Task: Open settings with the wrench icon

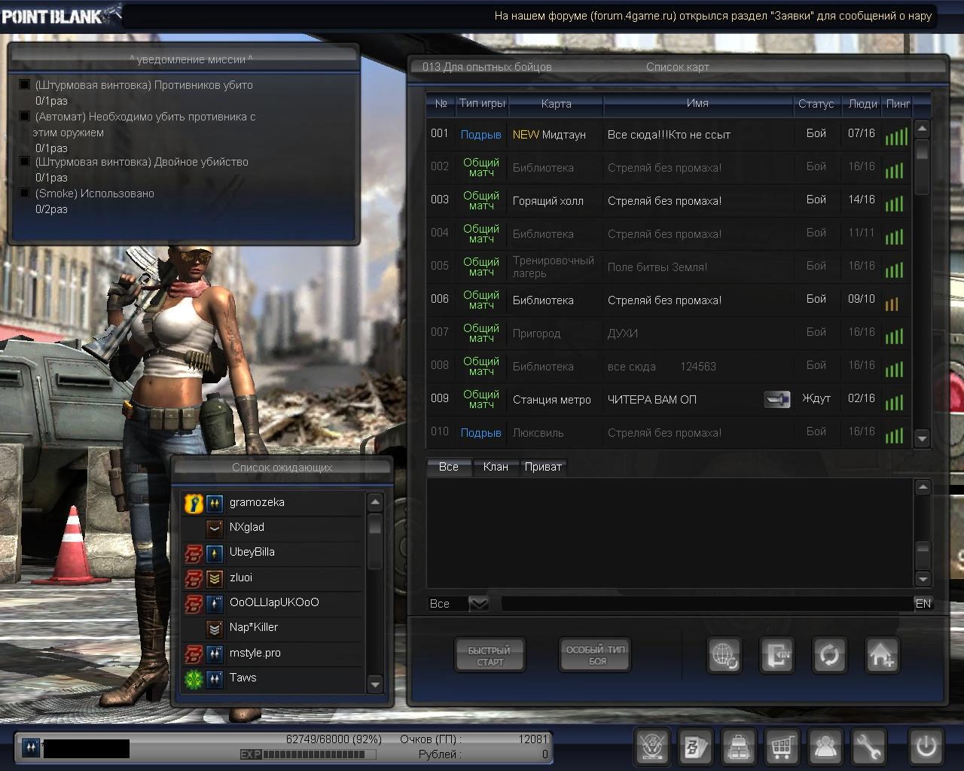Action: click(868, 747)
